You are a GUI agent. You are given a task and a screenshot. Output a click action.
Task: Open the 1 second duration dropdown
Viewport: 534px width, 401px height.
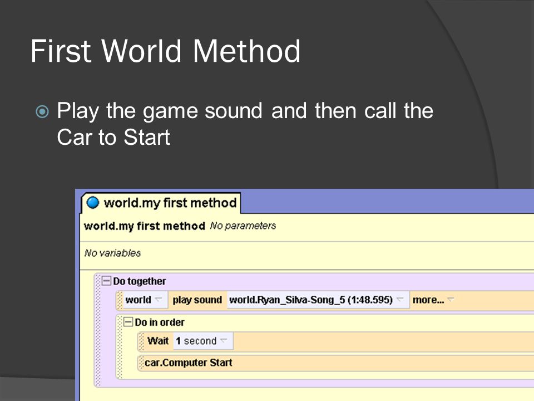(x=203, y=341)
